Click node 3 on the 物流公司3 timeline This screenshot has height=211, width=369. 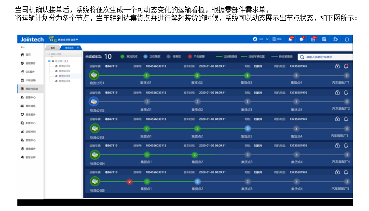click(x=247, y=128)
